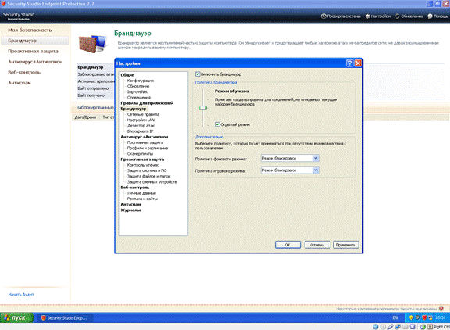Select Защита файлов и папок tree item

148,176
